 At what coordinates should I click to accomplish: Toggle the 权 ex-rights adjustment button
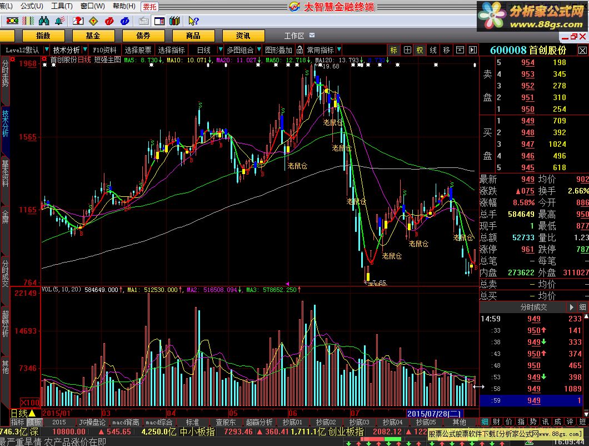tap(420, 49)
